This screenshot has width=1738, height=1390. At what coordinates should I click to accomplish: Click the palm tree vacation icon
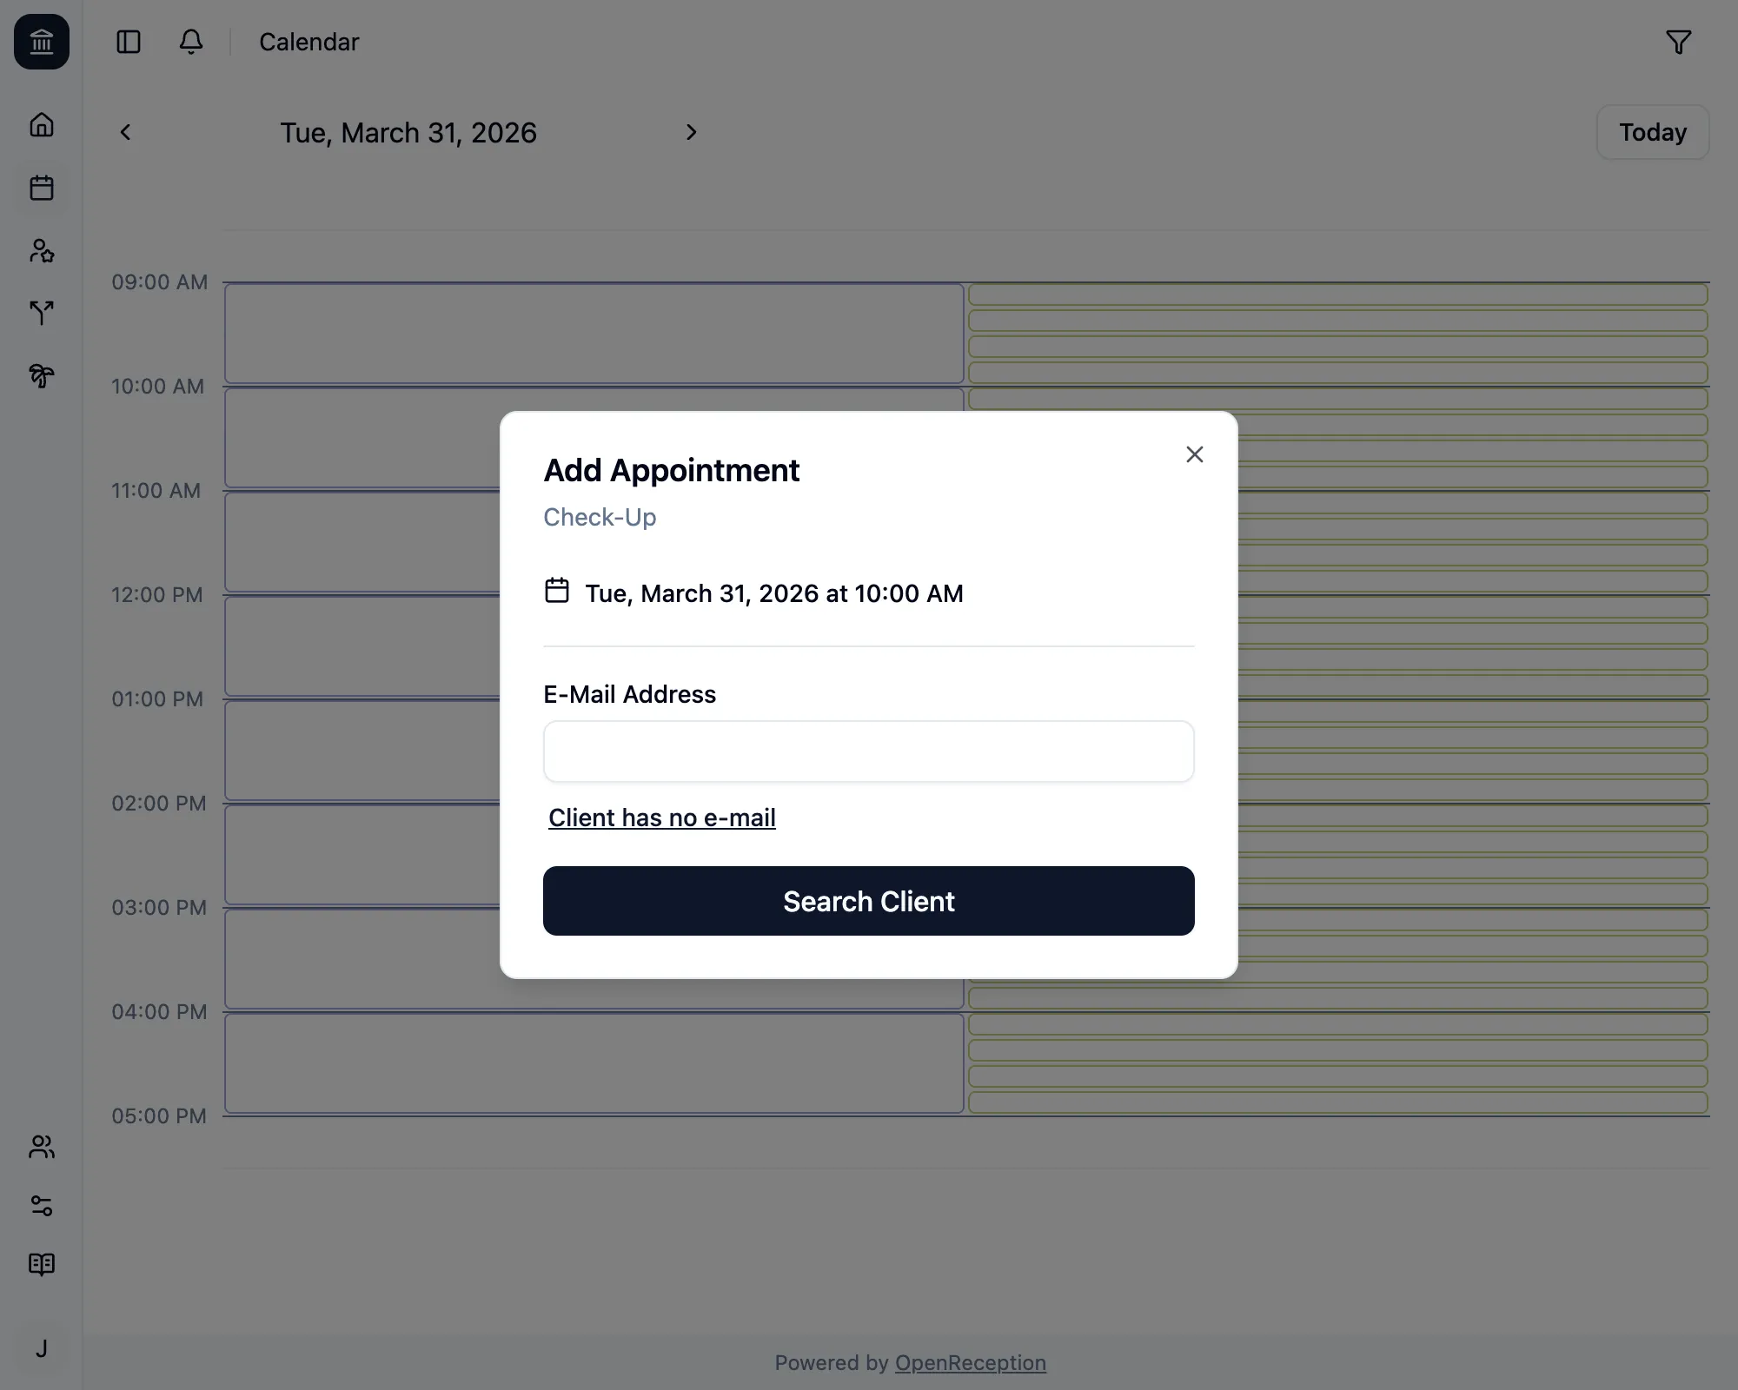pyautogui.click(x=41, y=376)
